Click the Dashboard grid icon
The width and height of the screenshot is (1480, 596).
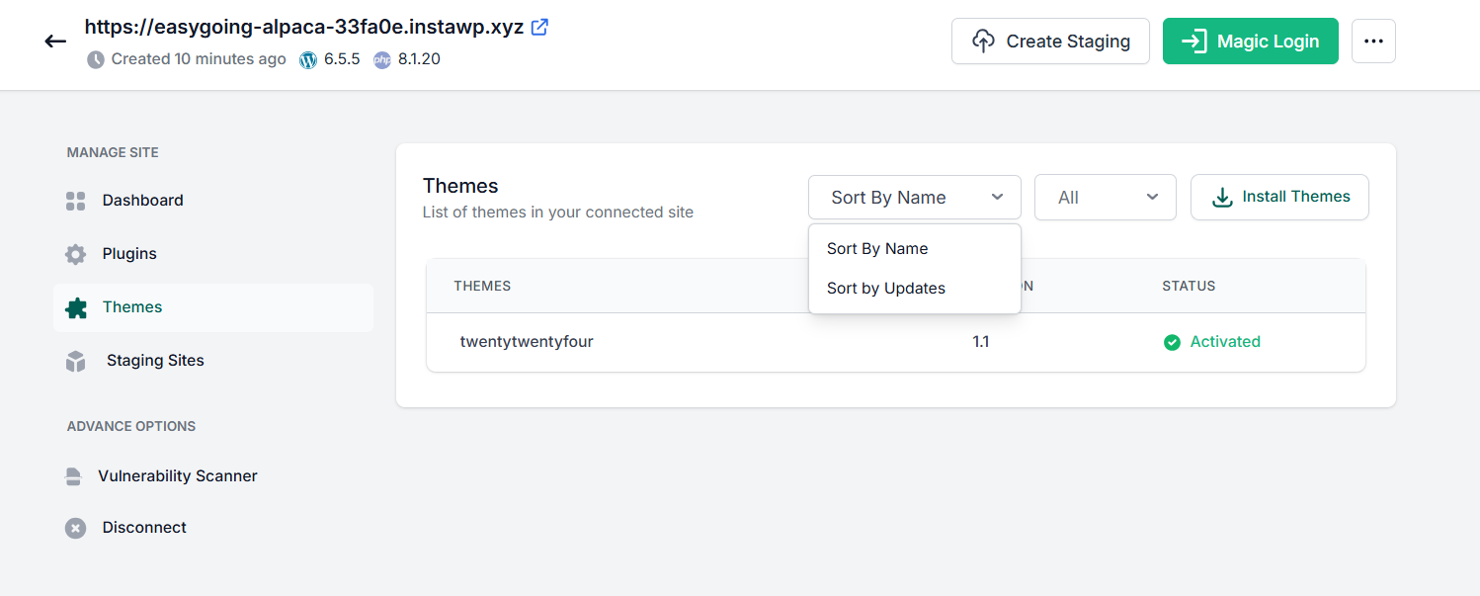76,201
